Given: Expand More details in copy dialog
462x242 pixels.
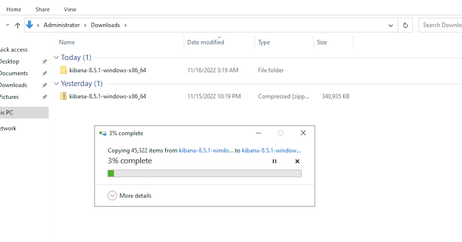Looking at the screenshot, I should click(x=129, y=195).
